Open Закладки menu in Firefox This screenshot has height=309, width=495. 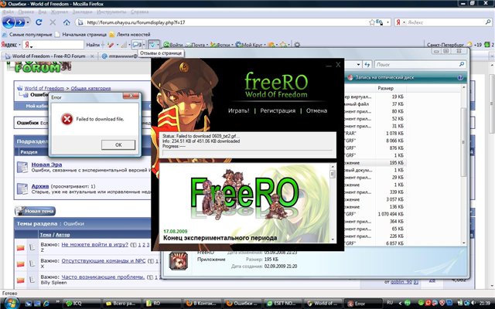click(83, 12)
